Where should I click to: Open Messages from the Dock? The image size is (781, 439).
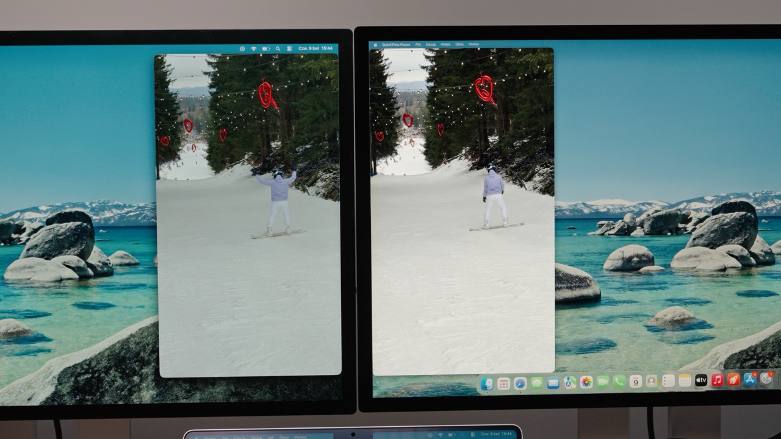tap(536, 383)
